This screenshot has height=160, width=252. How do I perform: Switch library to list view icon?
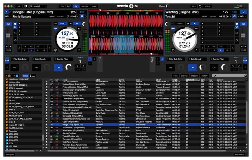[33, 76]
